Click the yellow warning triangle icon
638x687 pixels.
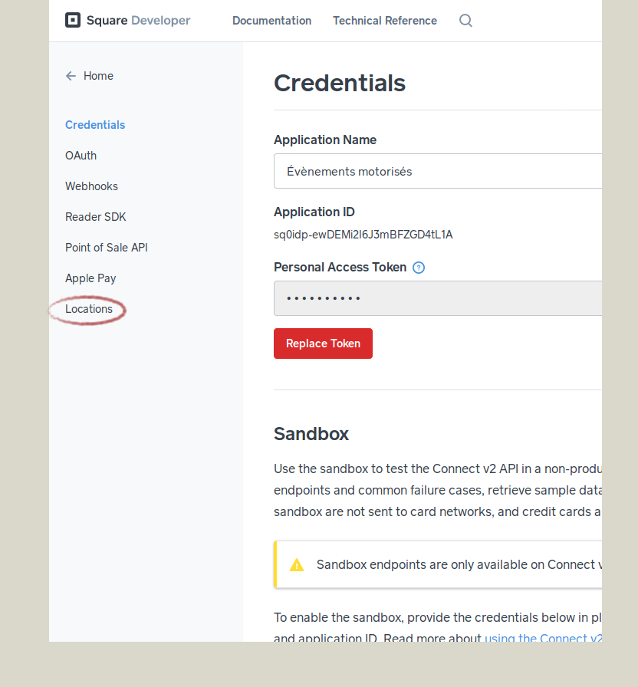(x=297, y=565)
